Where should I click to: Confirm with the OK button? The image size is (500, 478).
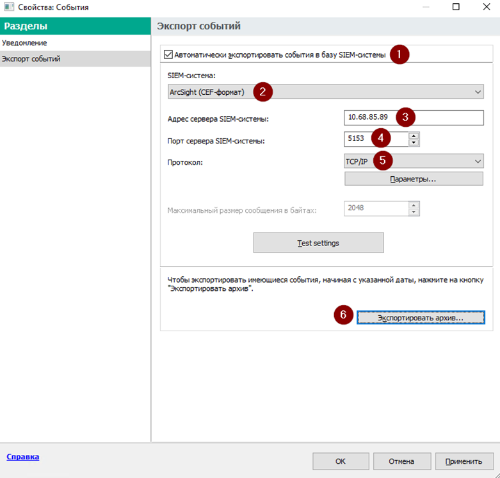[x=341, y=461]
